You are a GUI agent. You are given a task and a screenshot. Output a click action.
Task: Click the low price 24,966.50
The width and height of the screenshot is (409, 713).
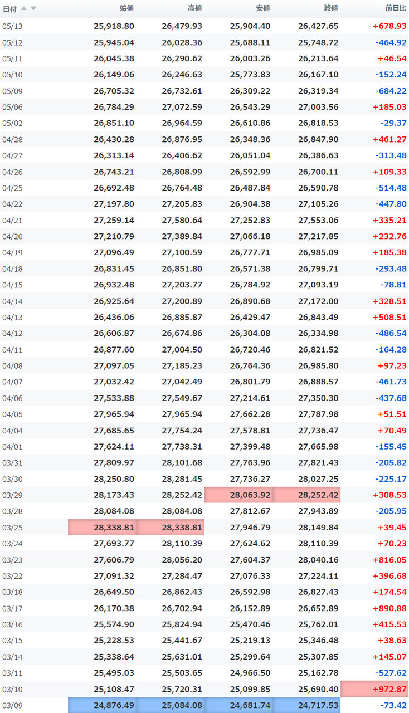click(250, 672)
